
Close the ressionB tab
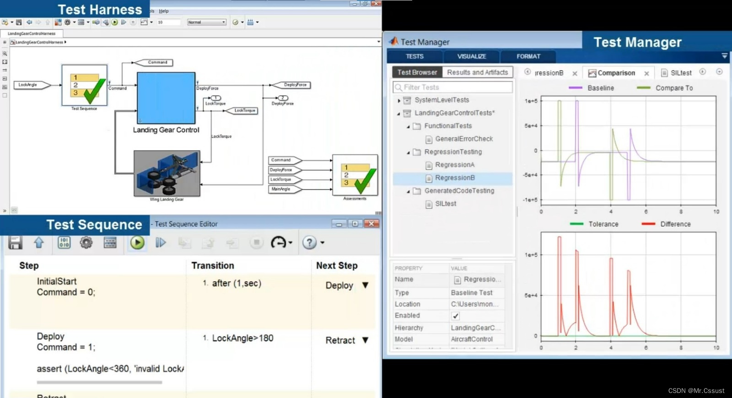click(x=575, y=73)
